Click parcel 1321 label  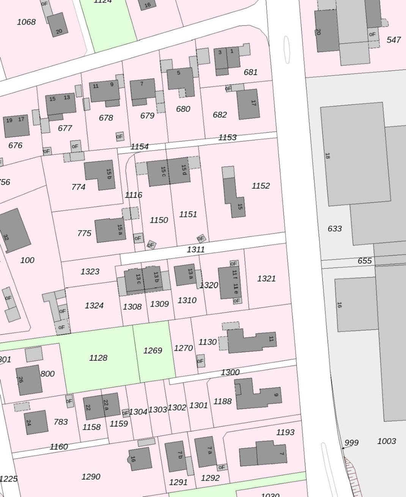266,279
